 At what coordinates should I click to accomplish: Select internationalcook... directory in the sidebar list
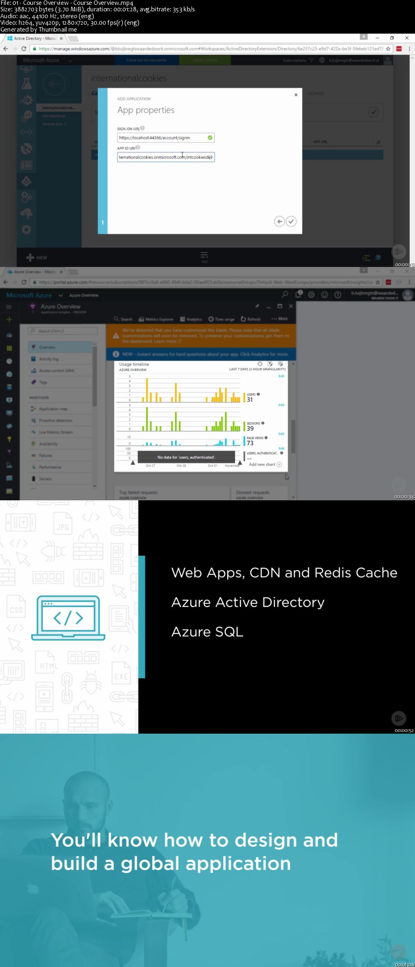click(59, 108)
